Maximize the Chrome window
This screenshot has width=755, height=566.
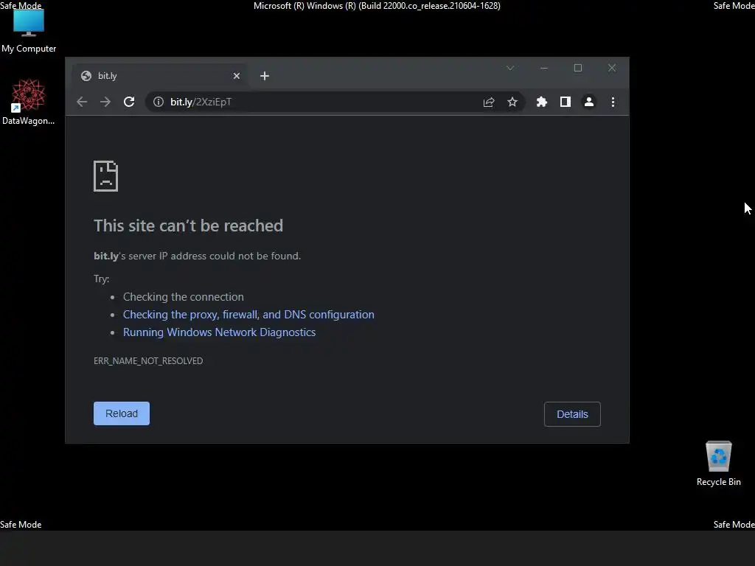click(x=578, y=68)
